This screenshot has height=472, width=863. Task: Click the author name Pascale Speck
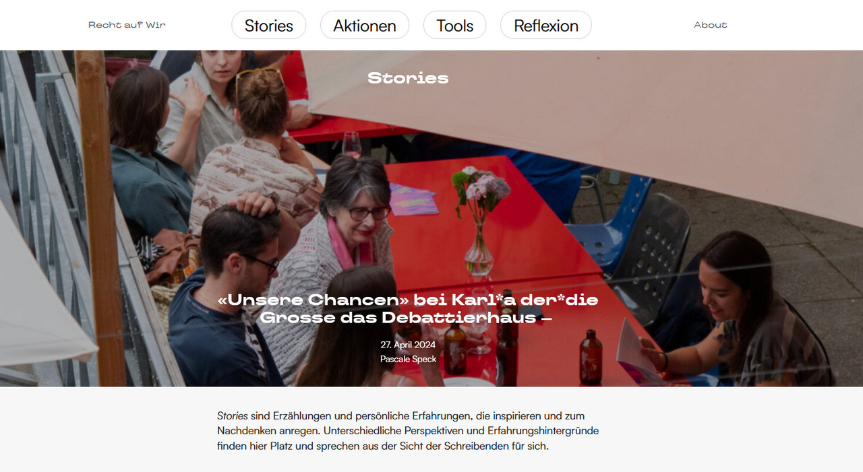pyautogui.click(x=408, y=359)
